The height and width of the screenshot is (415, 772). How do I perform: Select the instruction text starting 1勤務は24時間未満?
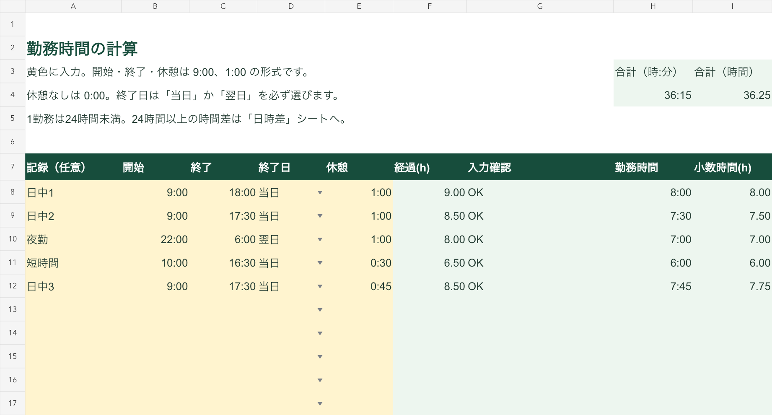pyautogui.click(x=188, y=119)
